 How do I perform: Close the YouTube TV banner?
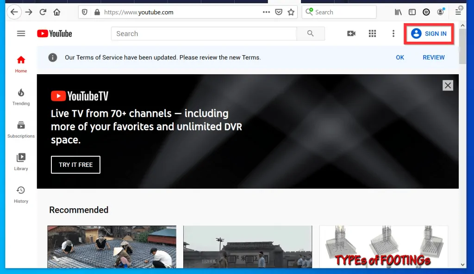coord(448,85)
